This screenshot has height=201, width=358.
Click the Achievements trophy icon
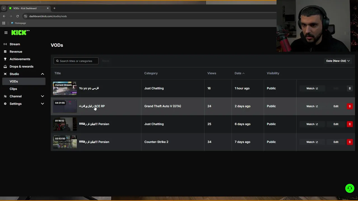5,59
